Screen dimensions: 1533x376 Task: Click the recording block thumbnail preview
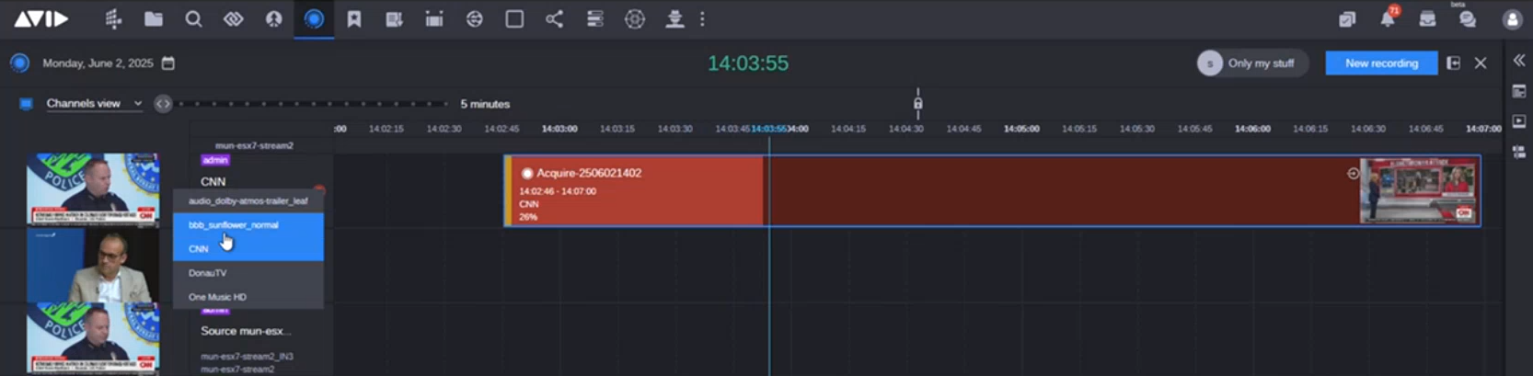1419,190
